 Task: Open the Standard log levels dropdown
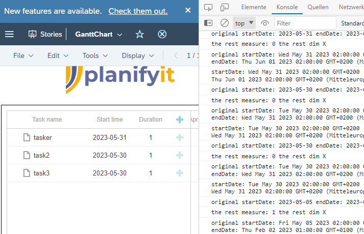352,23
